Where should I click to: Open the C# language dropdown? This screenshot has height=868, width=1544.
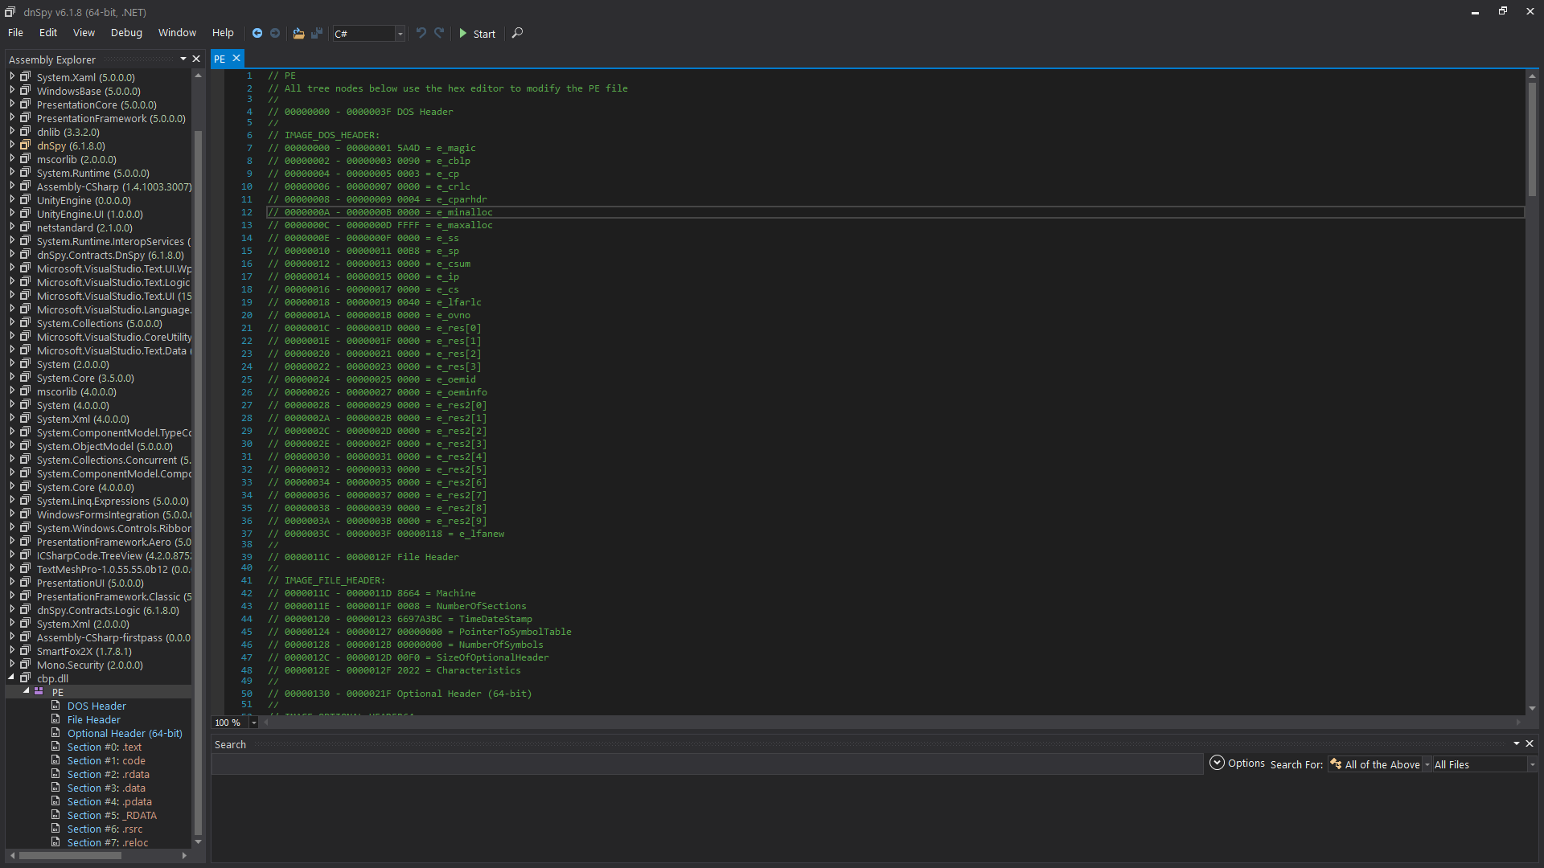(x=400, y=34)
